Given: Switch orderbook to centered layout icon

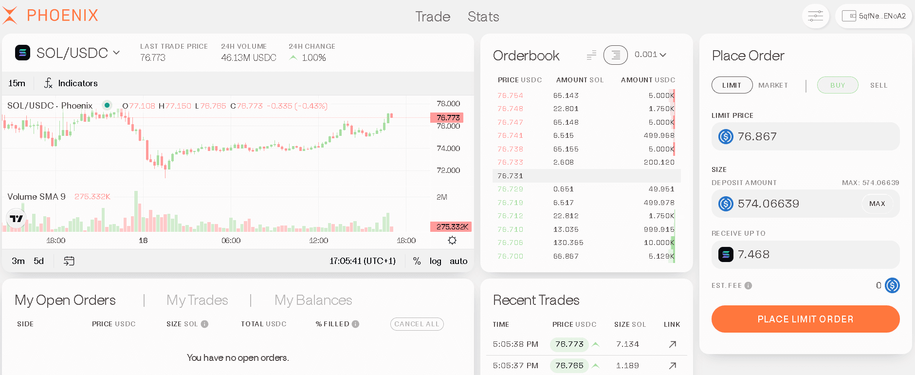Looking at the screenshot, I should [616, 55].
